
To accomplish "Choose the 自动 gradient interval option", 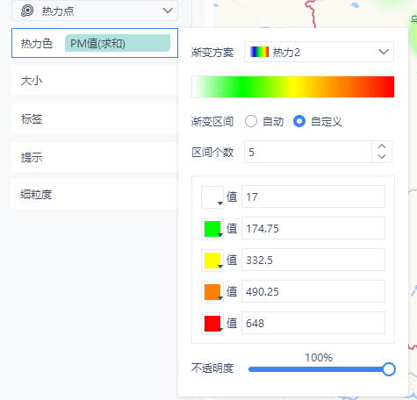I will (x=251, y=121).
